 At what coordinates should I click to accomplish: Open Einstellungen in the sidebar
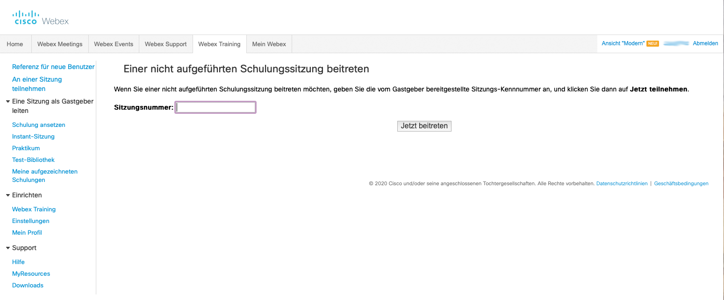[31, 221]
